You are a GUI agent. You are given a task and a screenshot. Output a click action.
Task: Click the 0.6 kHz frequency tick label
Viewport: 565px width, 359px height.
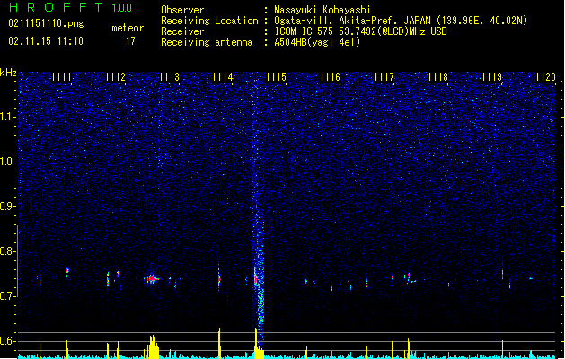8,341
